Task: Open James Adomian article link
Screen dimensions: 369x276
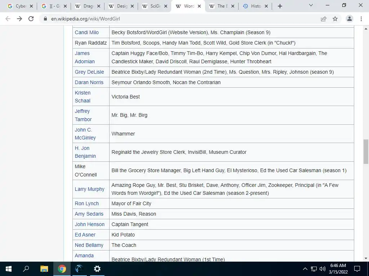Action: 85,57
